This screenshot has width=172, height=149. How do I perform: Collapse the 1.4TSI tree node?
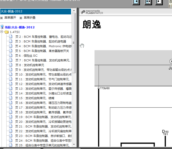click(x=2, y=32)
